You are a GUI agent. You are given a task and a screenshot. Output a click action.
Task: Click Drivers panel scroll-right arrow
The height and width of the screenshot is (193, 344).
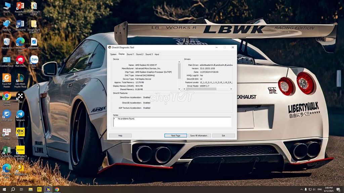(x=231, y=89)
